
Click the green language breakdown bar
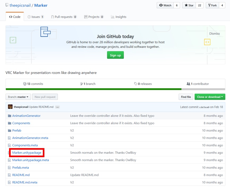[x=93, y=89]
